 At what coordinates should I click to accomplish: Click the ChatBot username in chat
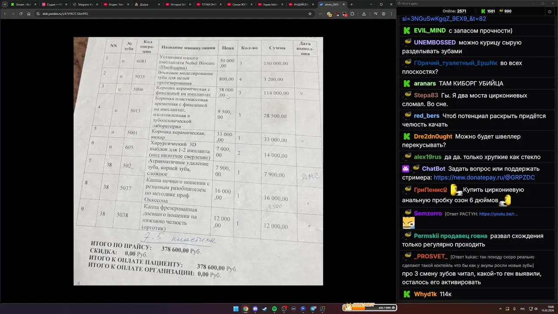point(433,169)
